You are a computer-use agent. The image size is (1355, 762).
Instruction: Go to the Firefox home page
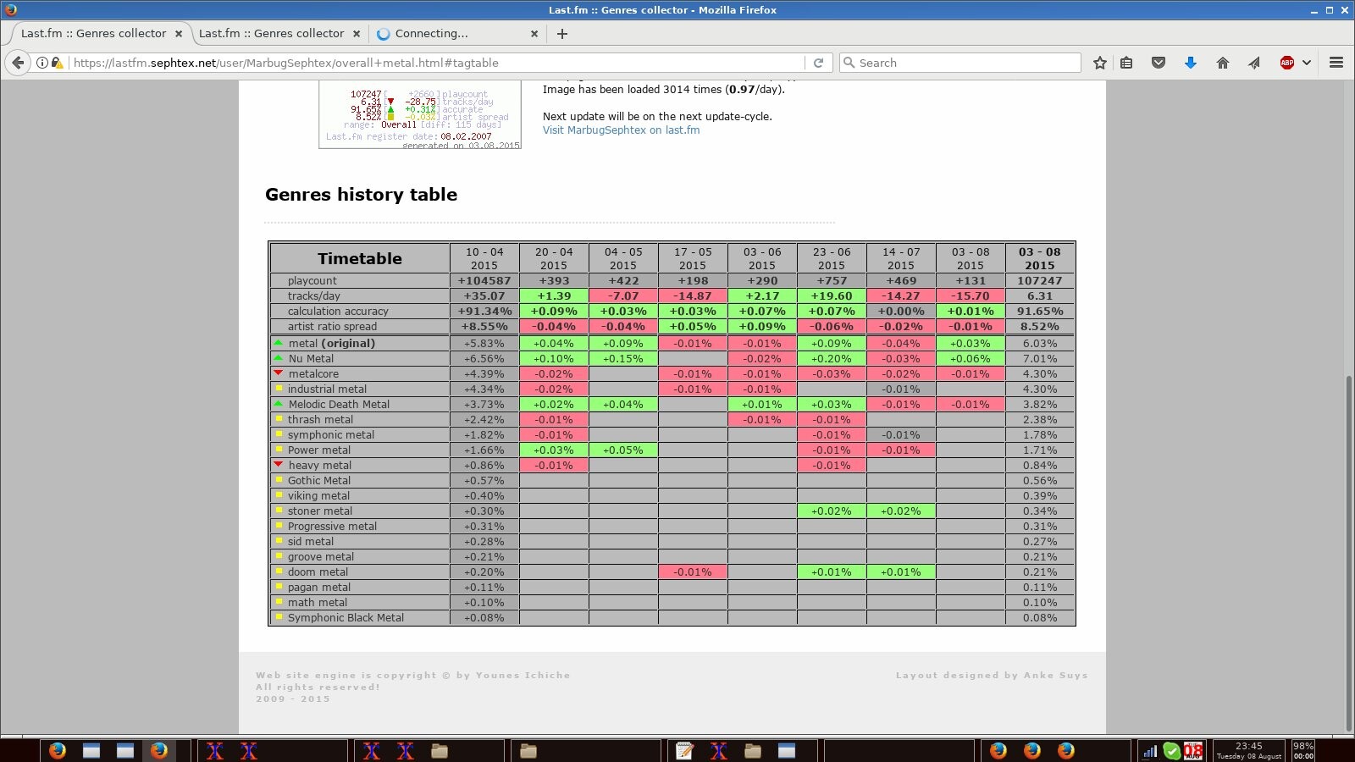click(1222, 63)
